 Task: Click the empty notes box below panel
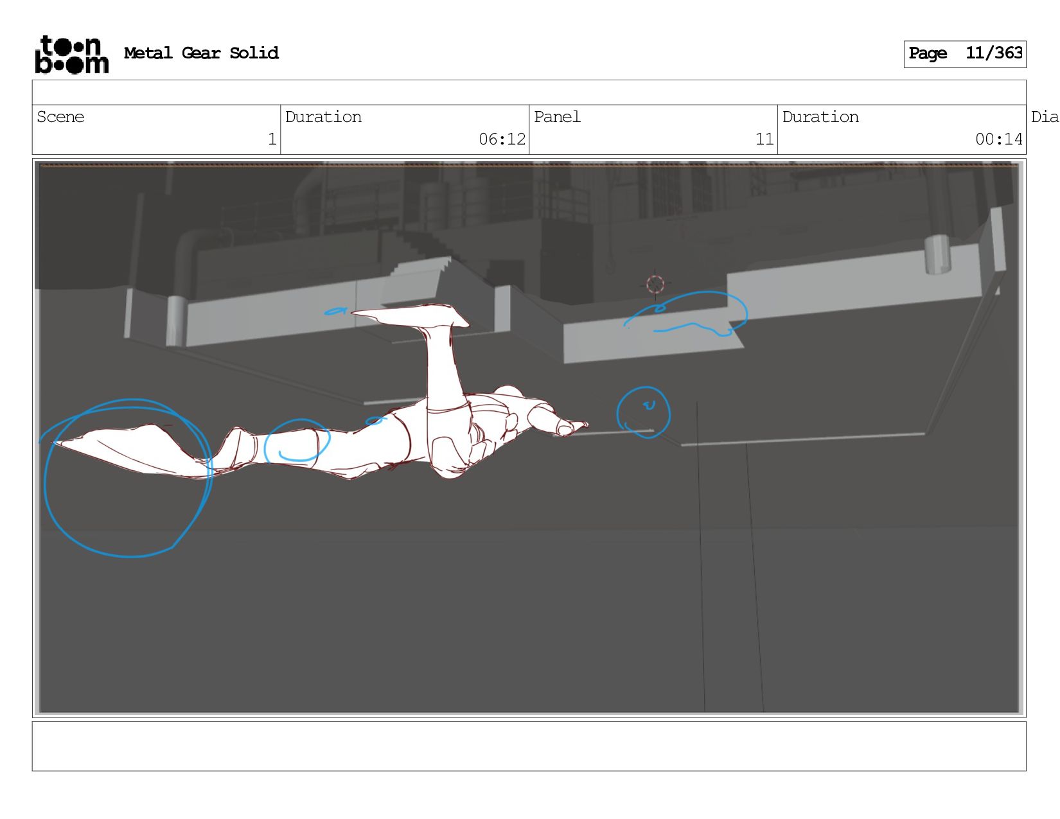(x=529, y=746)
